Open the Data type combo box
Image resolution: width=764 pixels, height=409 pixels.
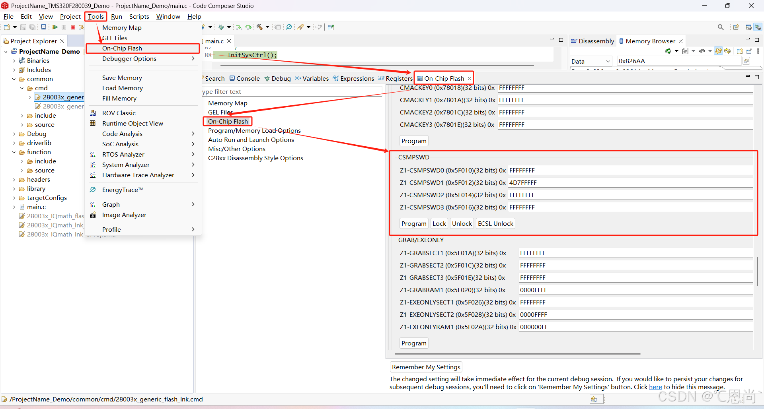point(591,61)
